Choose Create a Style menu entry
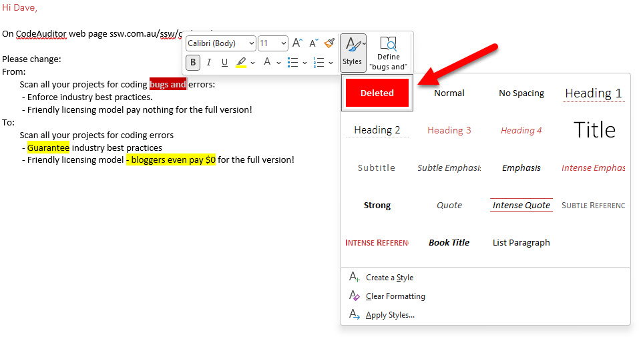The image size is (641, 337). click(x=389, y=278)
